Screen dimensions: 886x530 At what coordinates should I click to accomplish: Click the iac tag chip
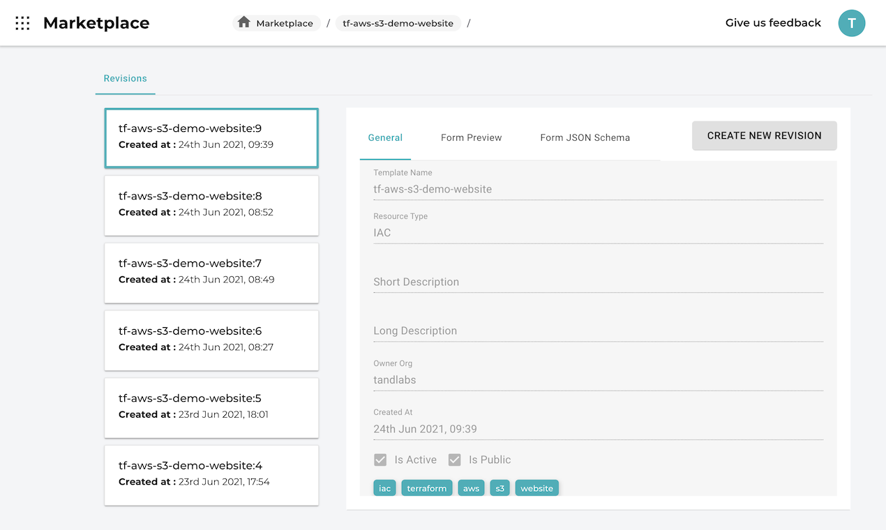pyautogui.click(x=384, y=488)
